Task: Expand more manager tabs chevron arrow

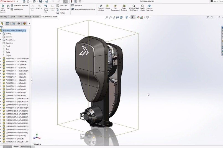Action: coord(29,24)
